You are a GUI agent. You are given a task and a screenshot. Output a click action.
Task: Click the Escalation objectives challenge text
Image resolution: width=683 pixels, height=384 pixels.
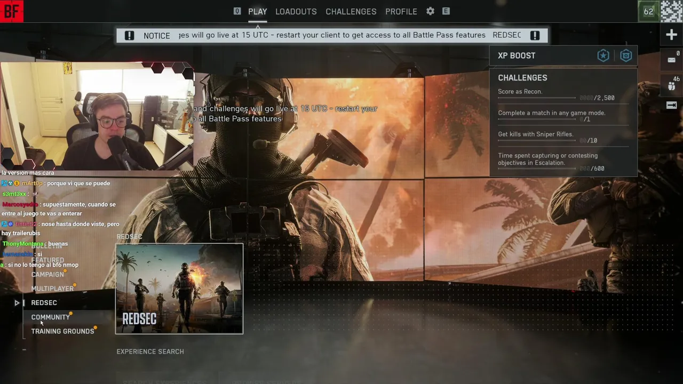[x=547, y=159]
